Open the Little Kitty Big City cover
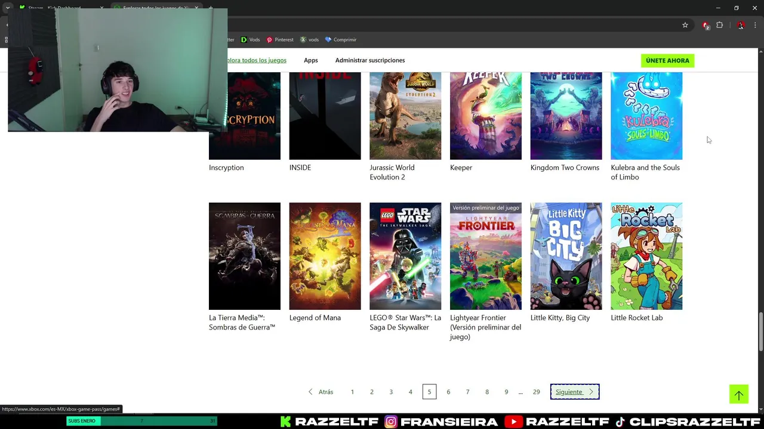 (x=566, y=256)
